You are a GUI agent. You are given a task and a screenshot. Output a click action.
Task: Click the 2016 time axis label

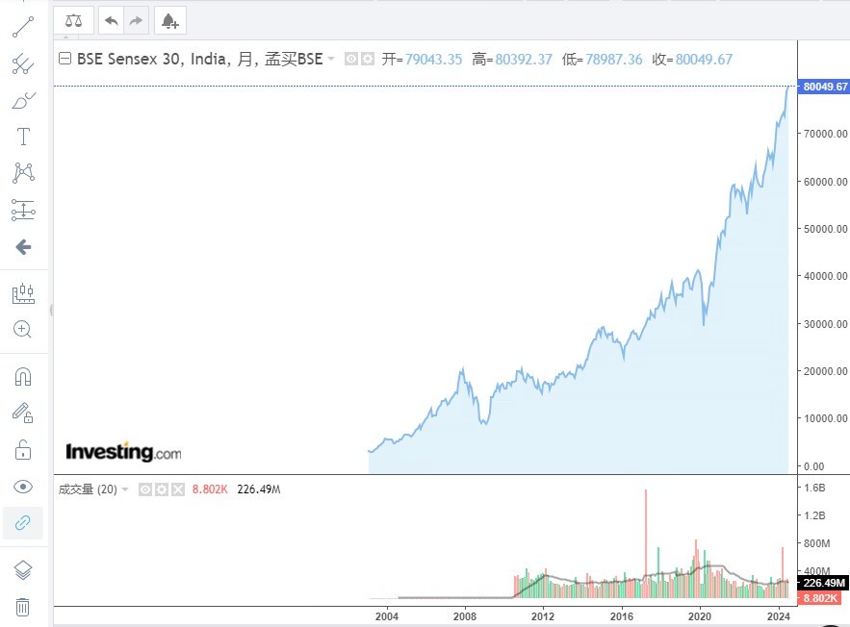621,616
